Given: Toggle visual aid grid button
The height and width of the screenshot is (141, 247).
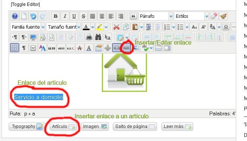Looking at the screenshot, I should 15,48.
